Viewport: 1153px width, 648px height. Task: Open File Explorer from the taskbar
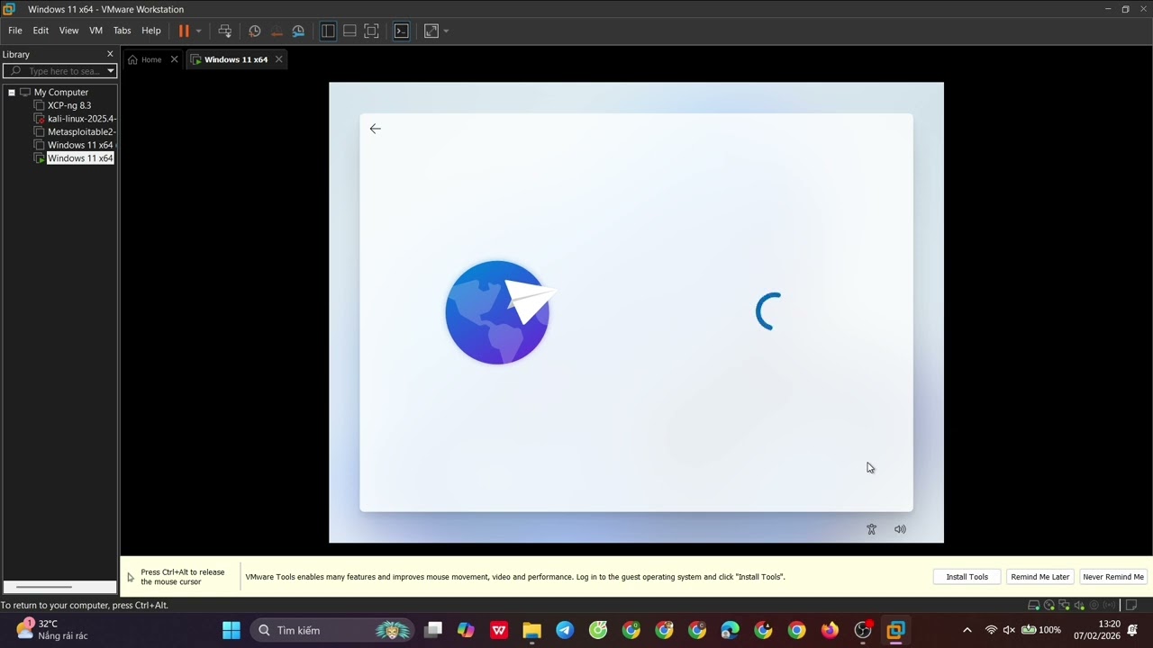tap(531, 630)
